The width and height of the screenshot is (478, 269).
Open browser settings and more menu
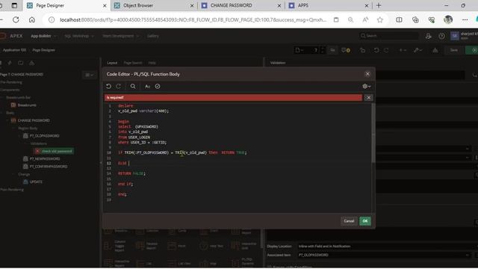click(465, 20)
